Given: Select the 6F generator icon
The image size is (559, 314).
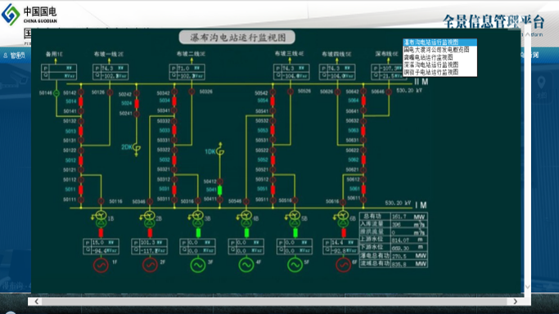Looking at the screenshot, I should pos(343,265).
